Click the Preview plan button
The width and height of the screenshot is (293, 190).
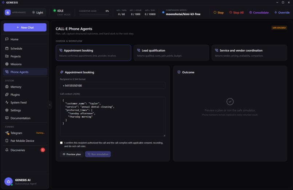pyautogui.click(x=72, y=154)
